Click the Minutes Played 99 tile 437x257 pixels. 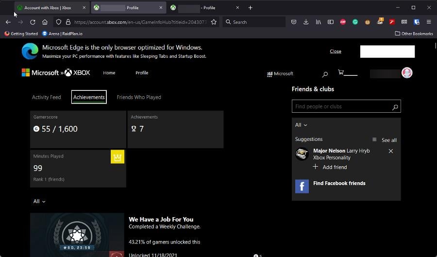click(78, 169)
